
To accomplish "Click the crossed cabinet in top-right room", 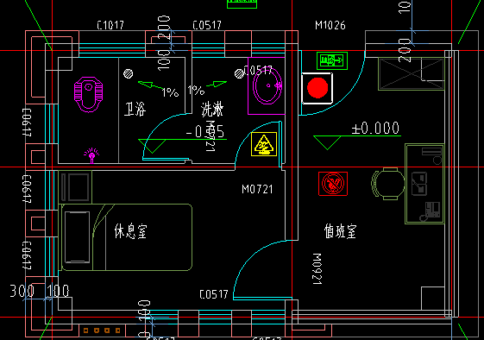I will point(412,73).
